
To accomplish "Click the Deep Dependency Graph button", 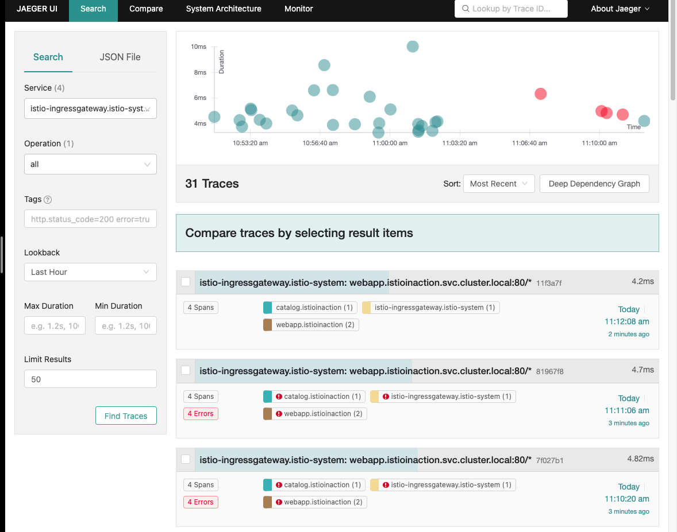I will point(594,184).
